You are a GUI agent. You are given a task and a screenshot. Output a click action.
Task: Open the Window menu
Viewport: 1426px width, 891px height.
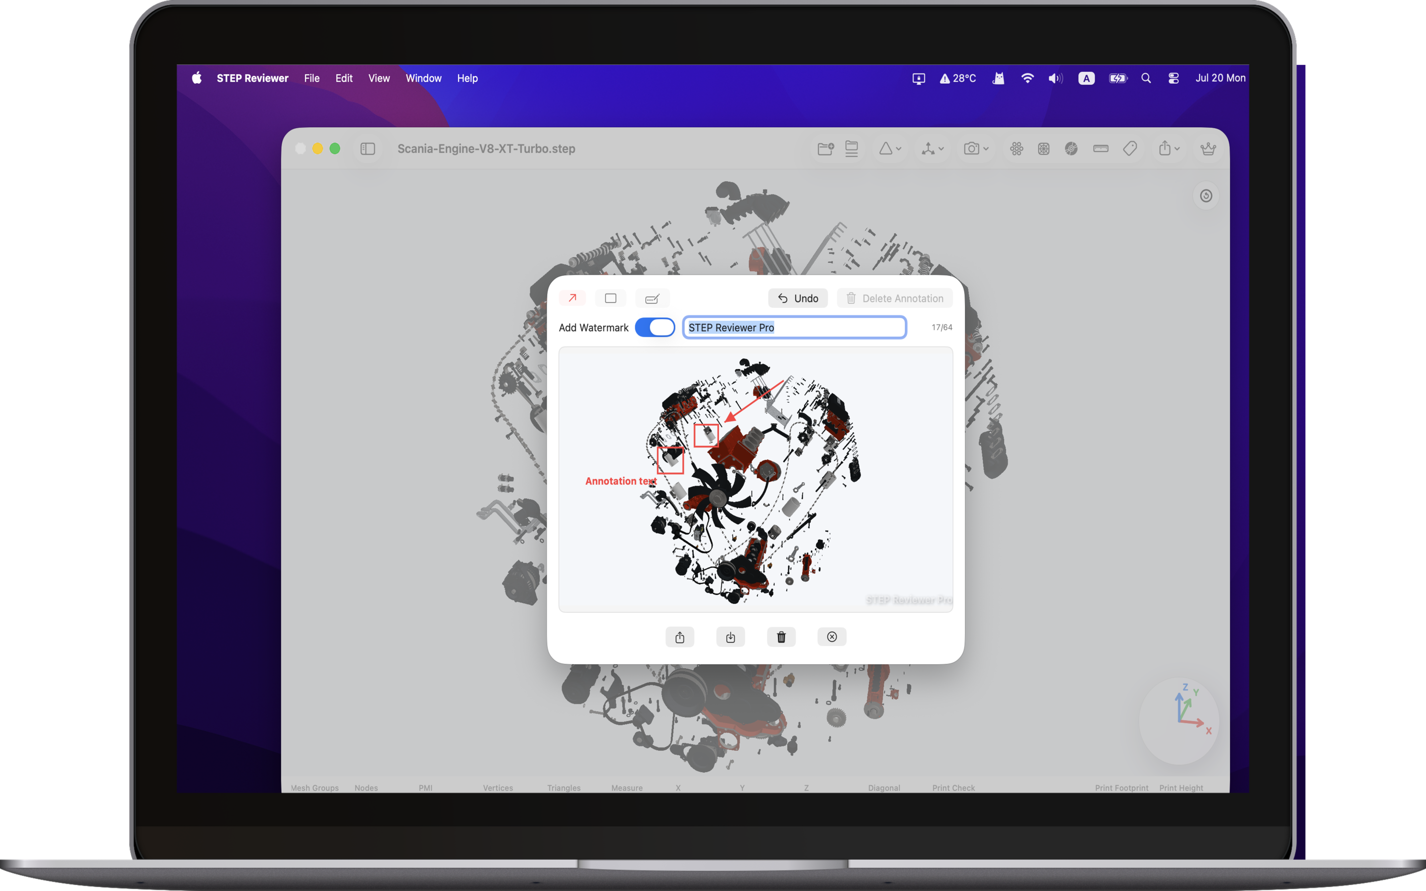423,78
